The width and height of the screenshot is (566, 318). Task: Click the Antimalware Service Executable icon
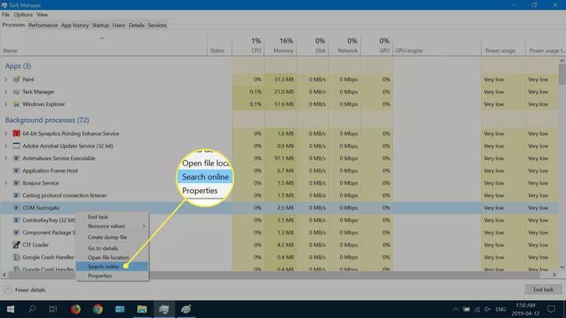click(17, 158)
